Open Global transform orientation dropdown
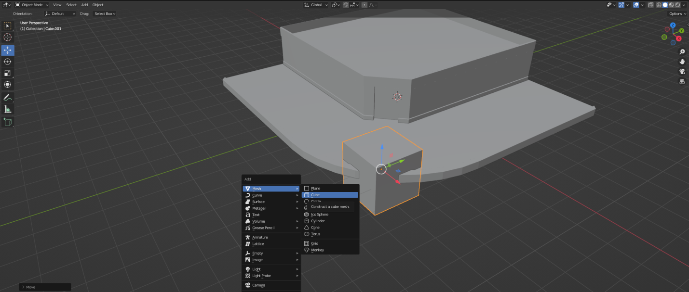Screen dimensions: 689x292 click(x=316, y=5)
